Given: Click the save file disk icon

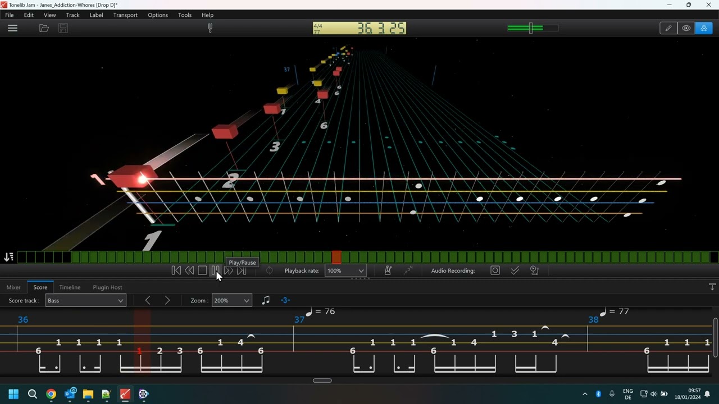Looking at the screenshot, I should tap(63, 28).
